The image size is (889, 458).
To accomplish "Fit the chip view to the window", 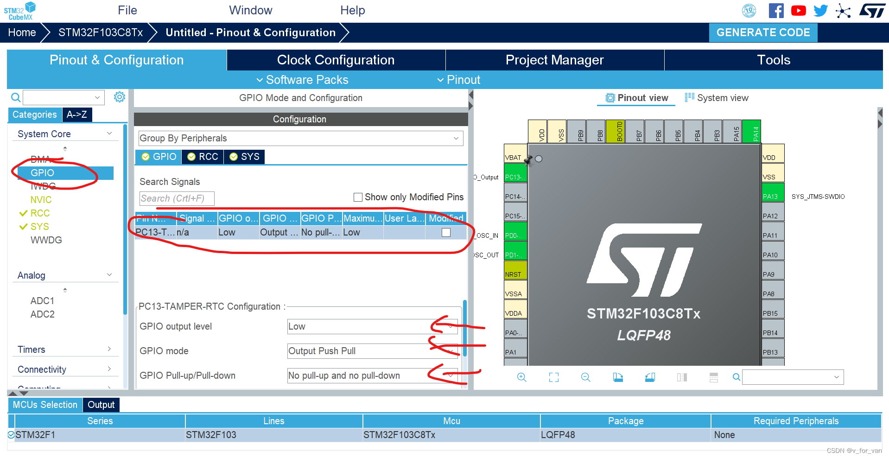I will click(x=554, y=377).
